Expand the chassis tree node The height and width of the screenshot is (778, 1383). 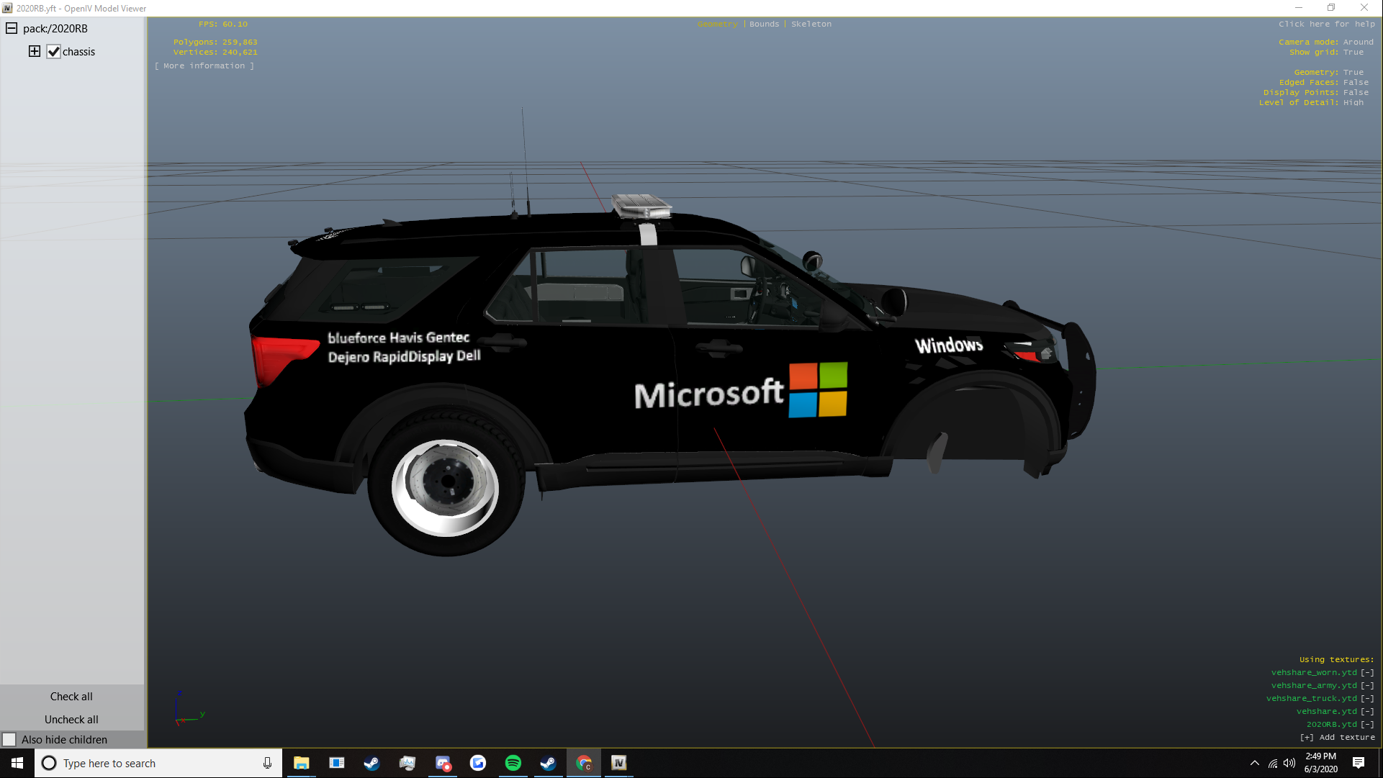click(35, 51)
